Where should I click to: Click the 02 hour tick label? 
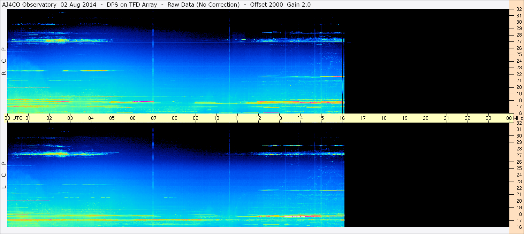pyautogui.click(x=49, y=118)
